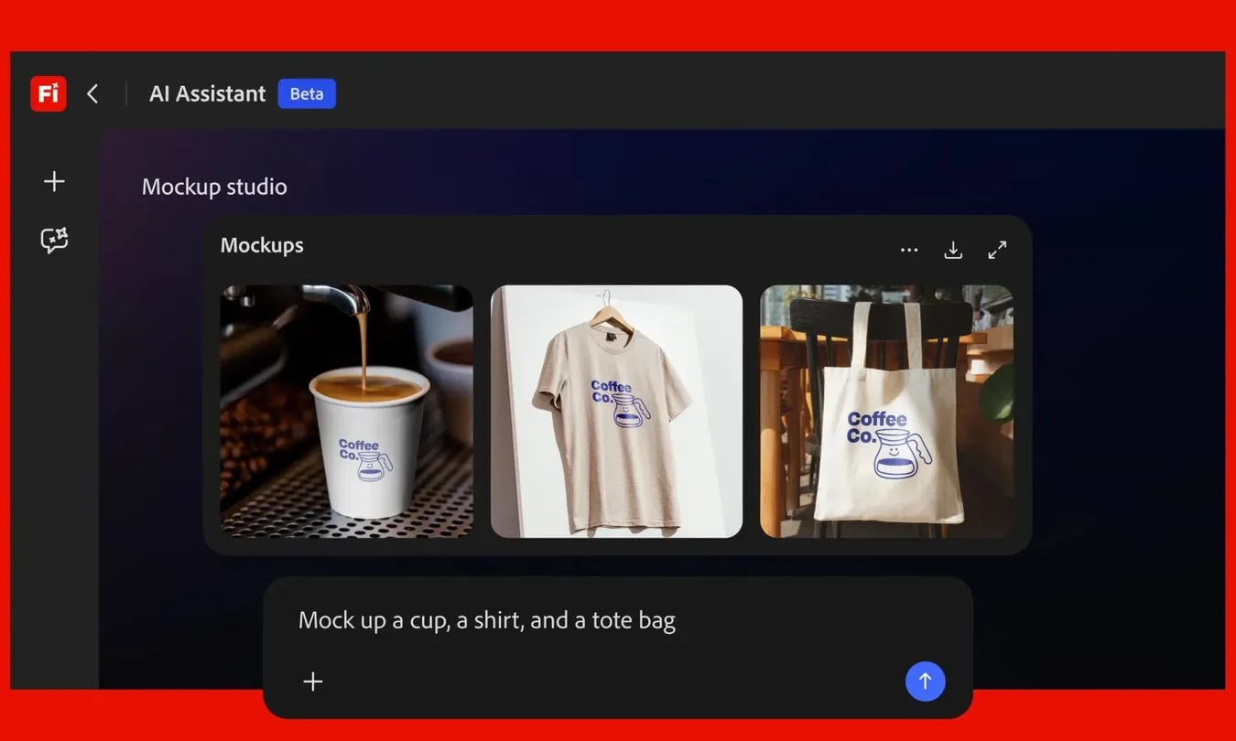
Task: Download the mockups using download icon
Action: pyautogui.click(x=953, y=250)
